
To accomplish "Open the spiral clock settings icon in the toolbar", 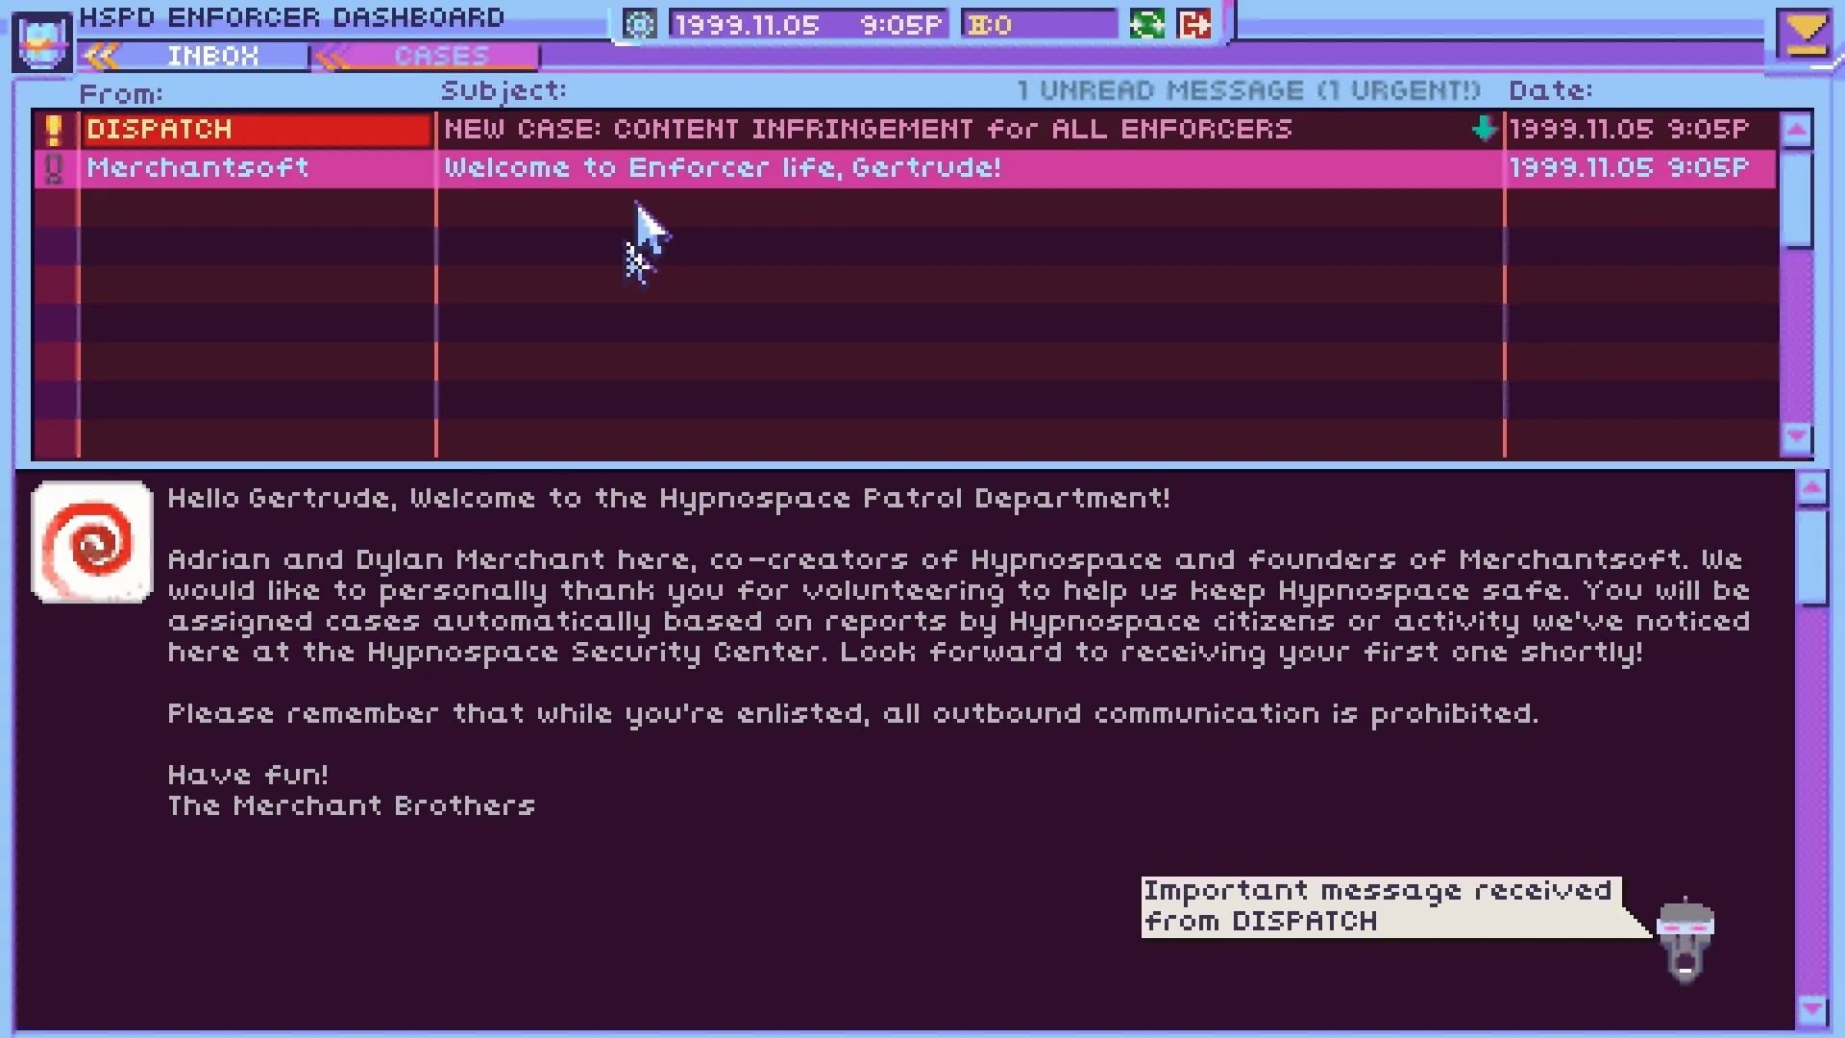I will 637,23.
